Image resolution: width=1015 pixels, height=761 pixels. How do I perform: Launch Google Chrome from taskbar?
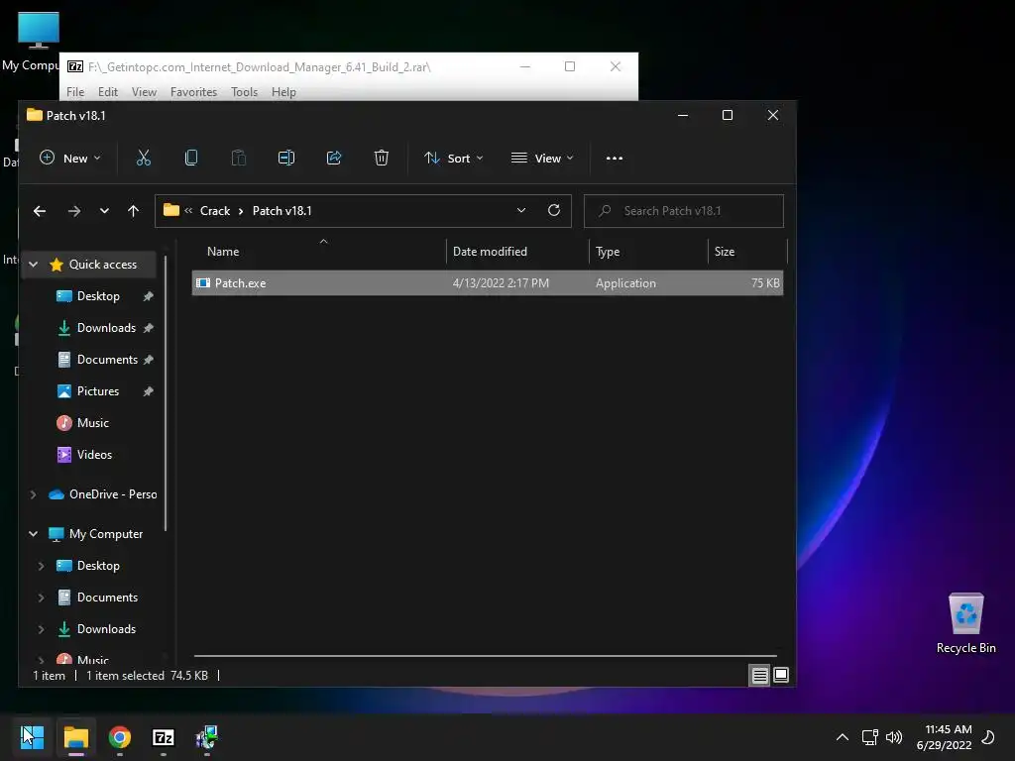click(x=120, y=737)
